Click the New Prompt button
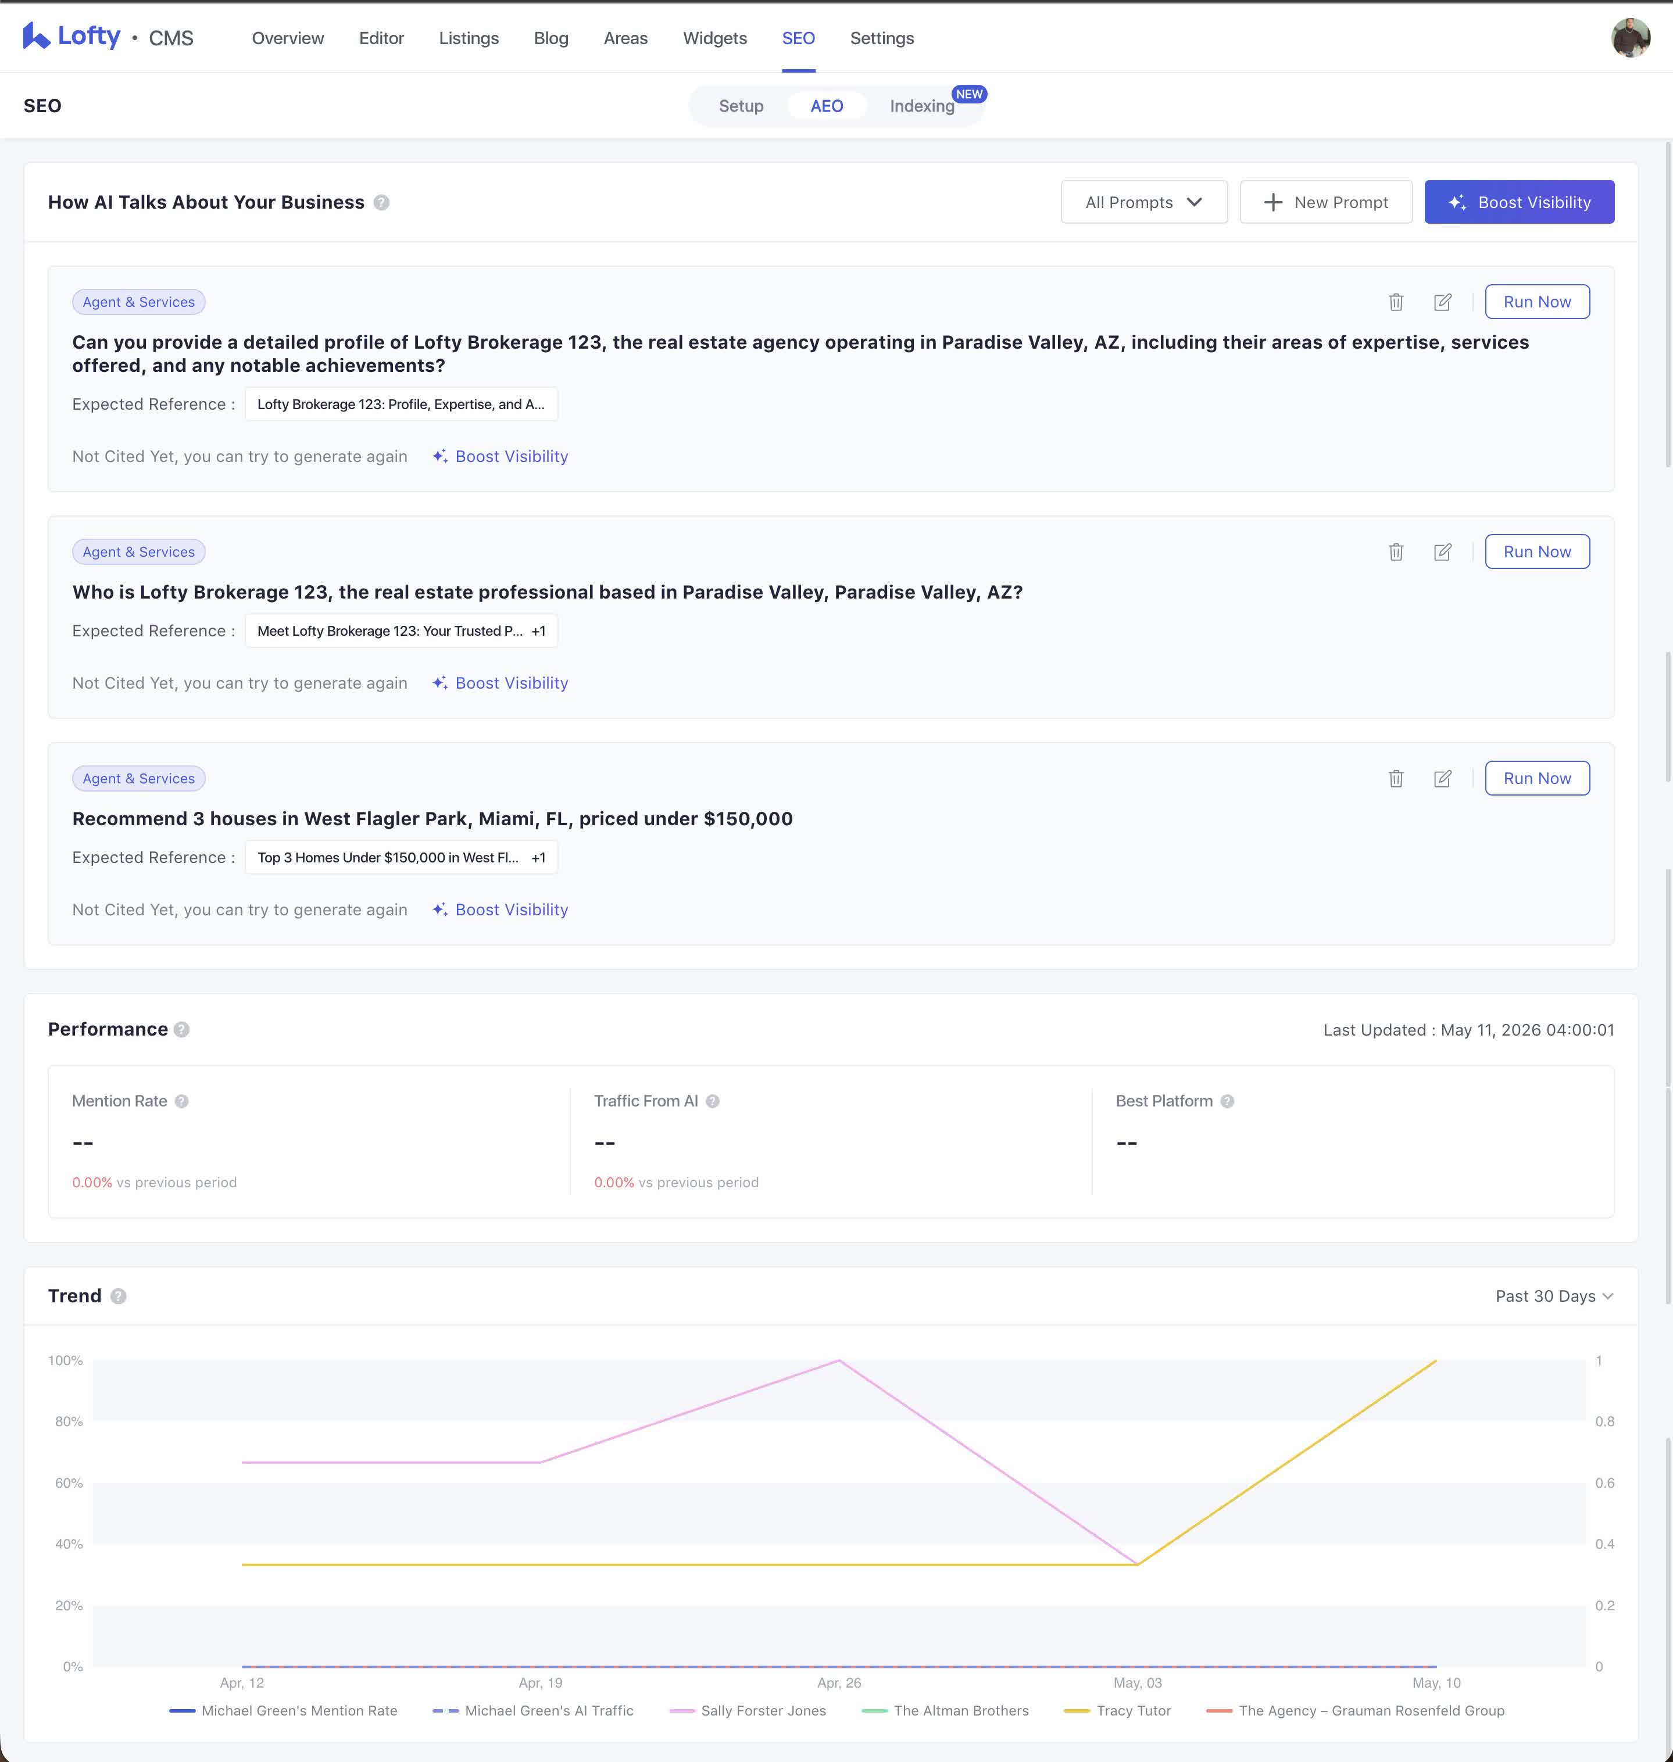This screenshot has width=1673, height=1762. click(x=1325, y=202)
